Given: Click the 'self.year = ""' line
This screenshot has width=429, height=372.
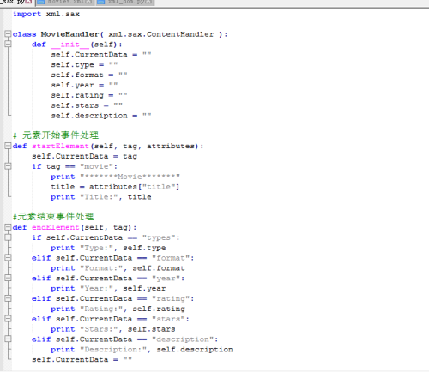Looking at the screenshot, I should [84, 85].
